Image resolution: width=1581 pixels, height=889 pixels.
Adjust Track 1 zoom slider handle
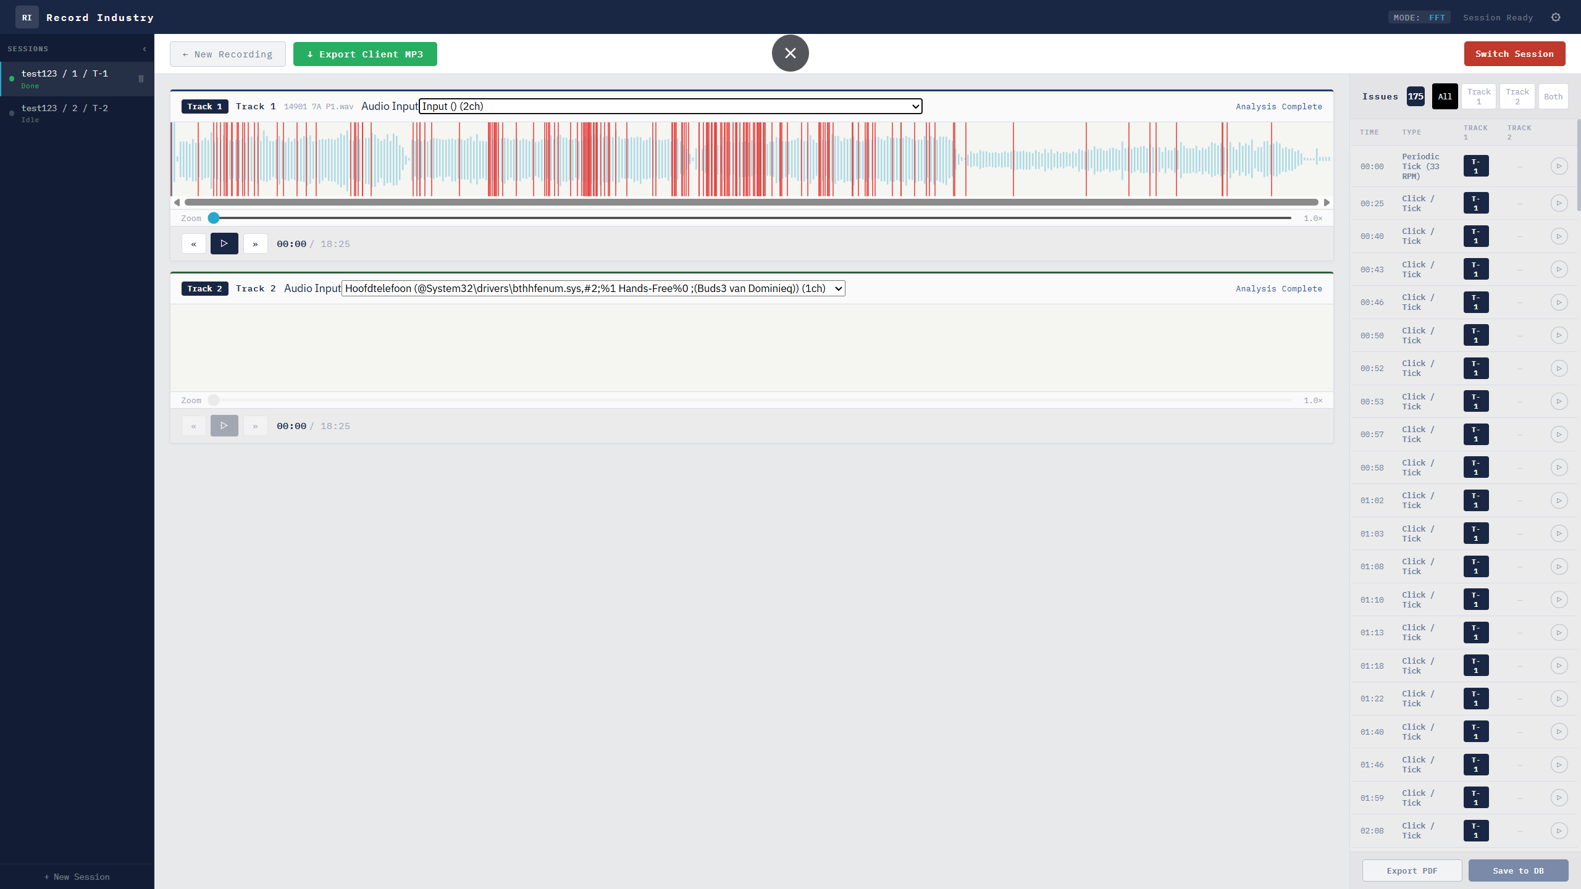214,218
